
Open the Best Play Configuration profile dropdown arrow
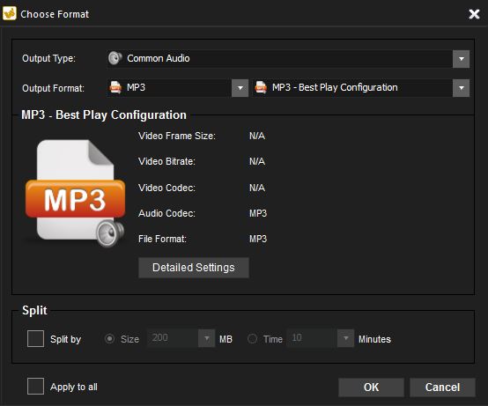(462, 88)
